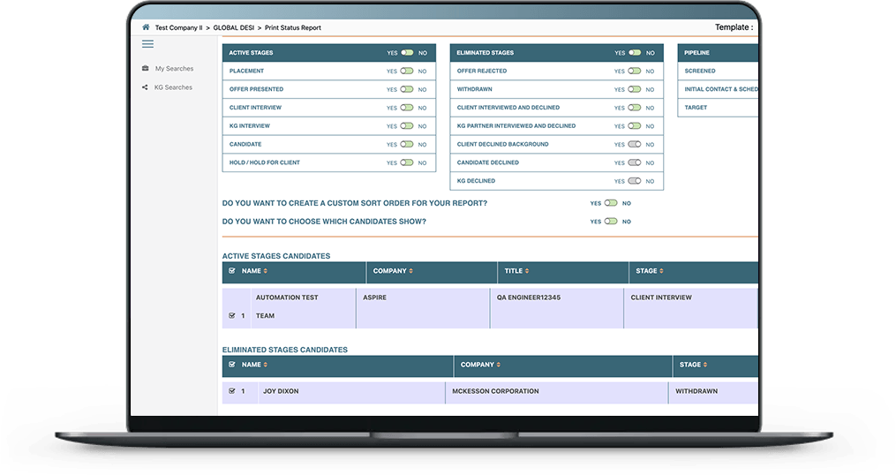Sort eliminated candidates by Company arrow icon
This screenshot has height=475, width=896.
(x=498, y=365)
